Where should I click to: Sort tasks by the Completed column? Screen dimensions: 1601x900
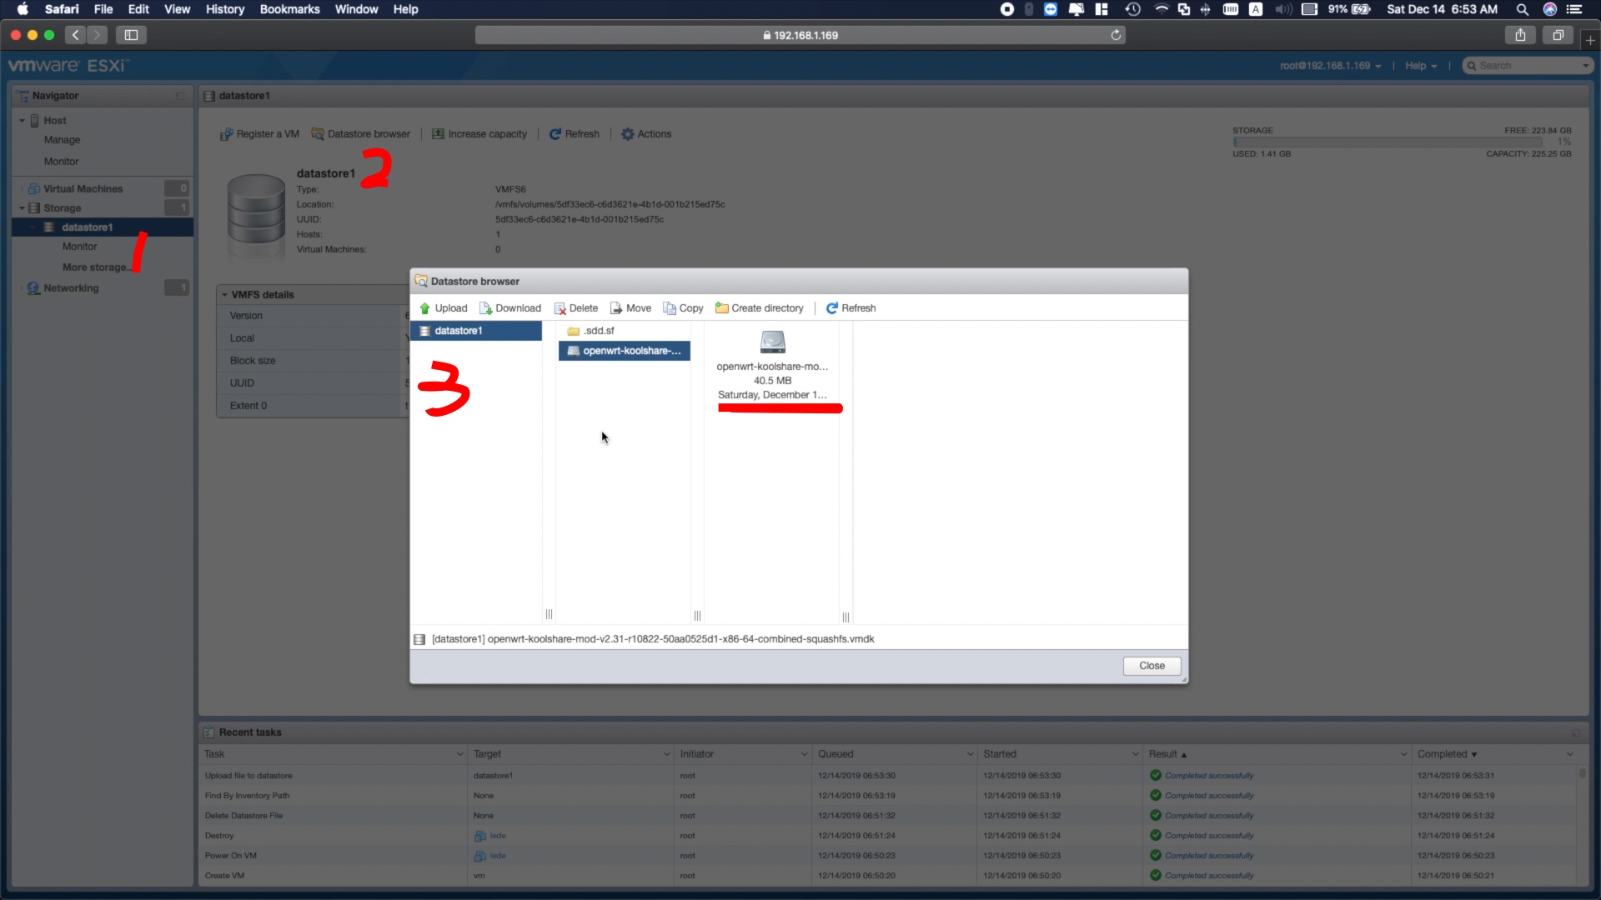pos(1442,754)
